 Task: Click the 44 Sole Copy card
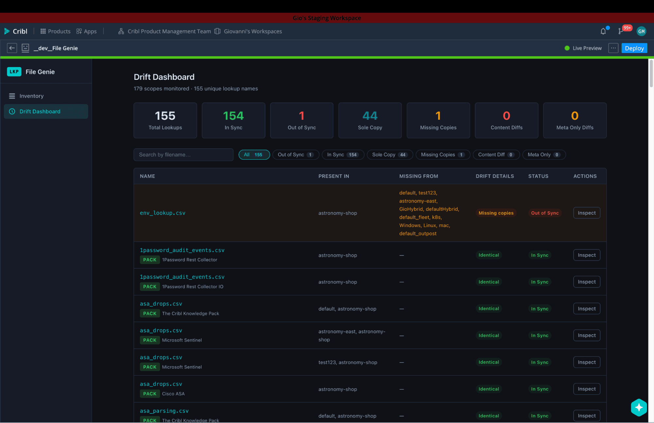tap(370, 120)
